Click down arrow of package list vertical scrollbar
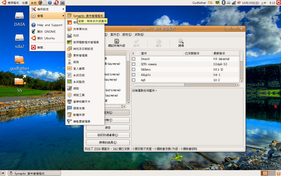Viewport: 281px width, 176px height. tap(241, 81)
